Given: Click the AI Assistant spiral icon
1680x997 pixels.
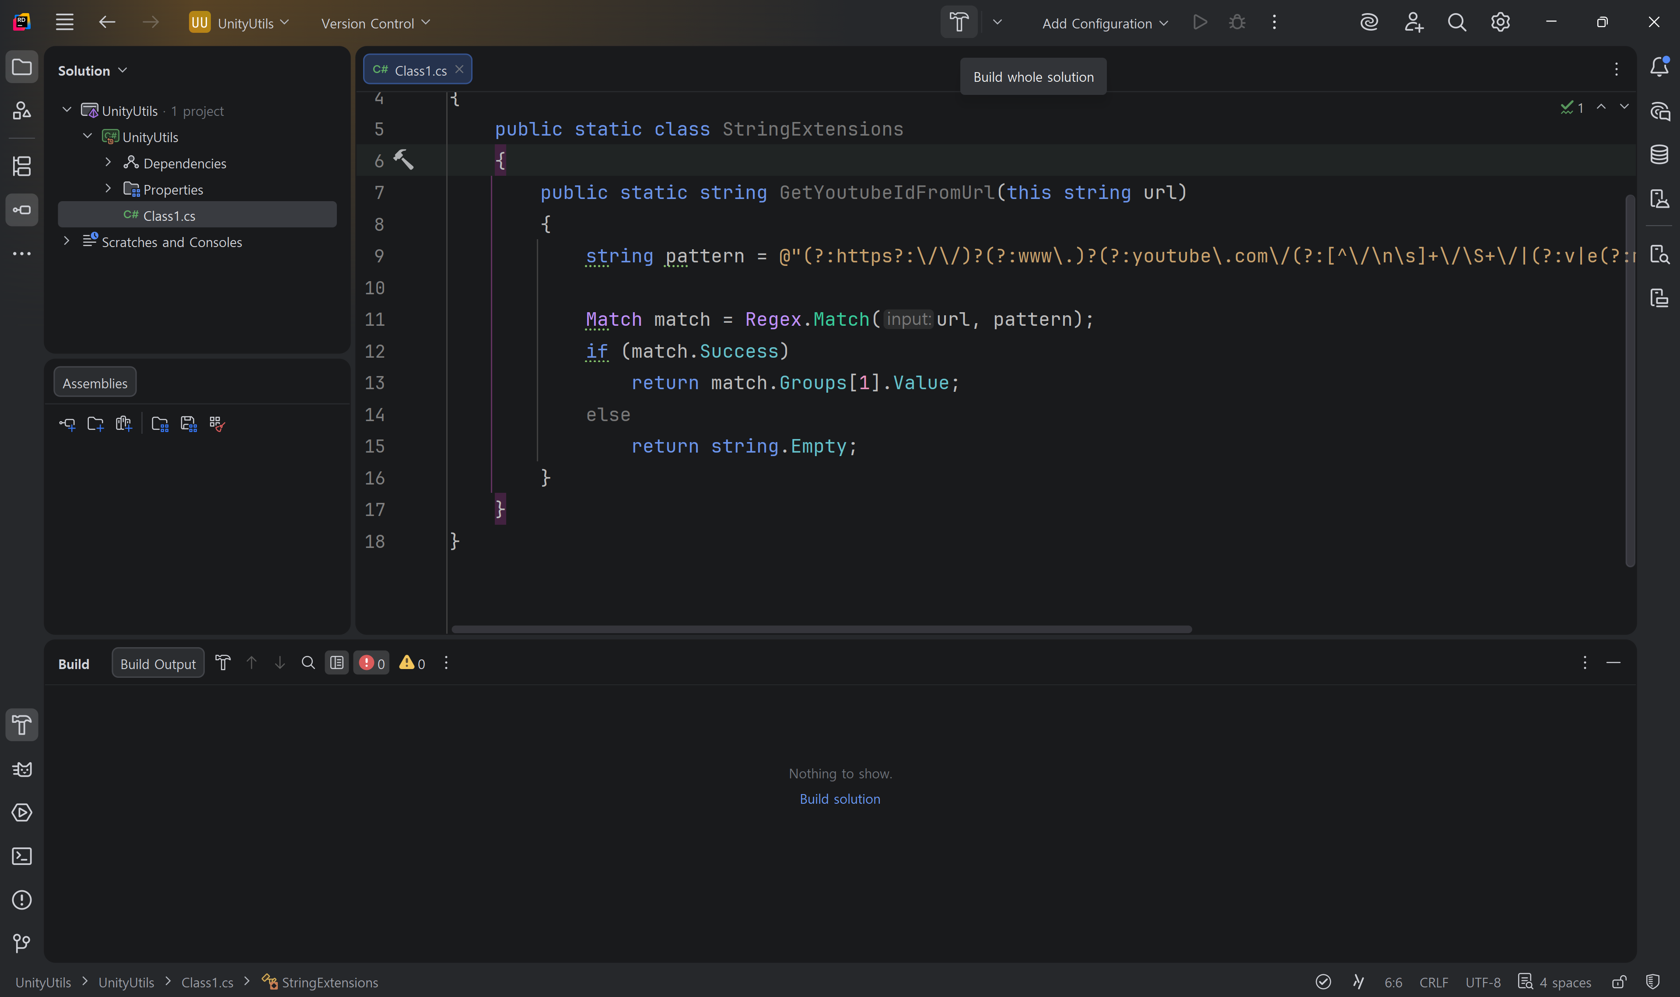Looking at the screenshot, I should click(1369, 22).
